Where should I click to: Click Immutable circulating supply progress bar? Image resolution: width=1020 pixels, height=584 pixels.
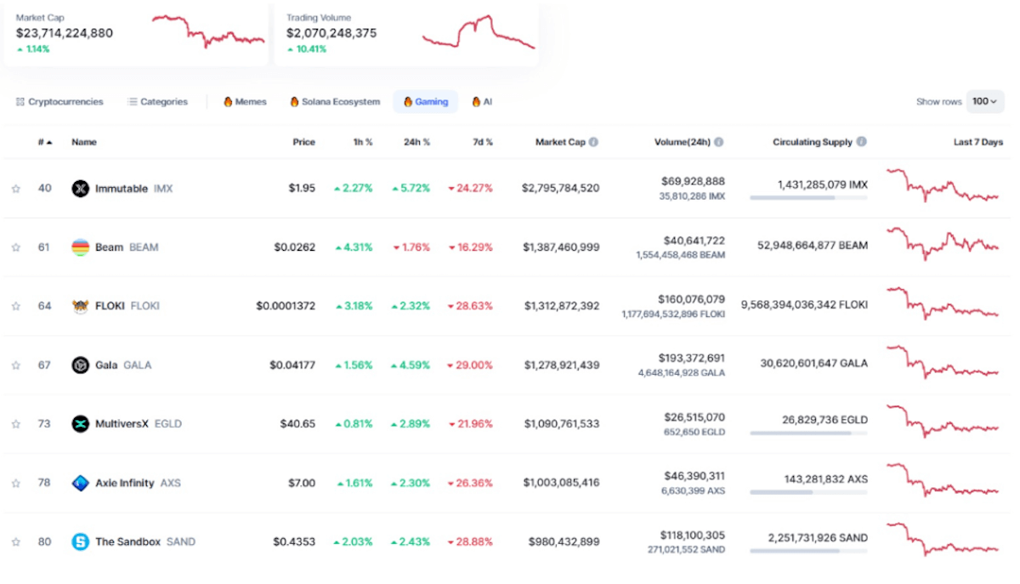808,198
